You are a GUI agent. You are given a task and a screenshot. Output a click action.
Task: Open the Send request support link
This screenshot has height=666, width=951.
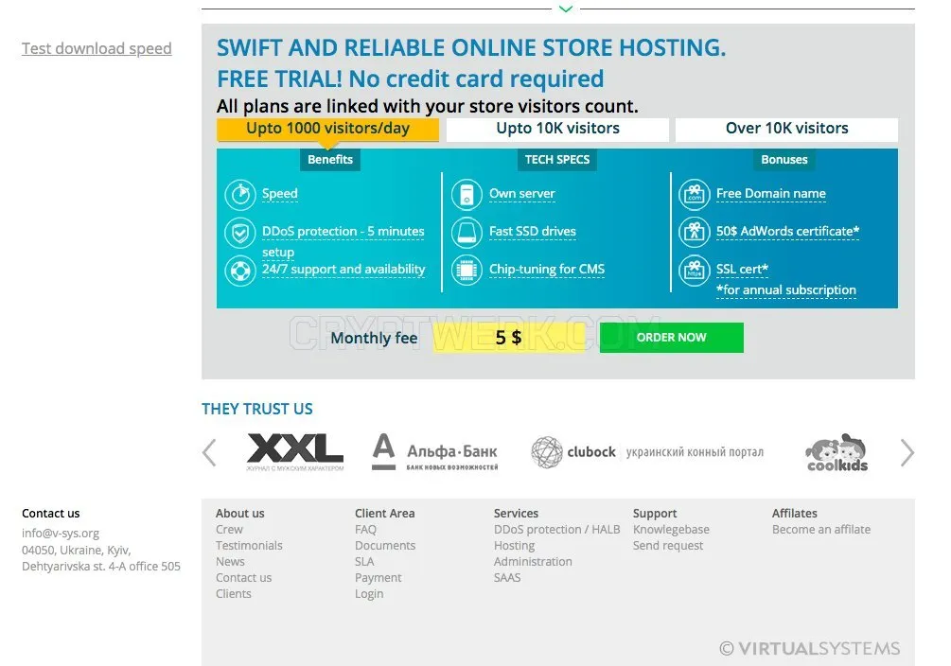click(668, 545)
